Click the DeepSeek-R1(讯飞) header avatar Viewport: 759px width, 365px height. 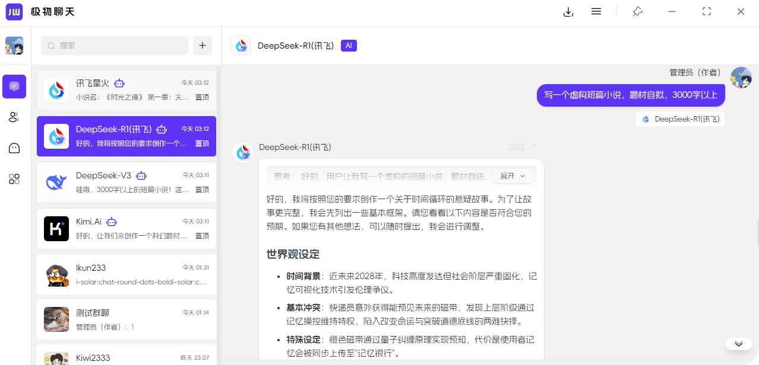click(x=241, y=46)
